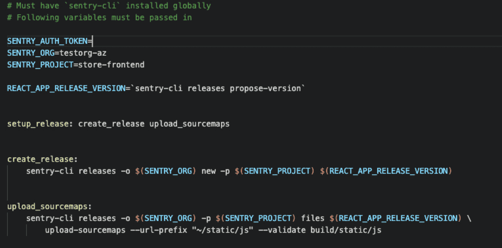This screenshot has height=248, width=502.
Task: Click the line-continuation backslash
Action: click(469, 218)
